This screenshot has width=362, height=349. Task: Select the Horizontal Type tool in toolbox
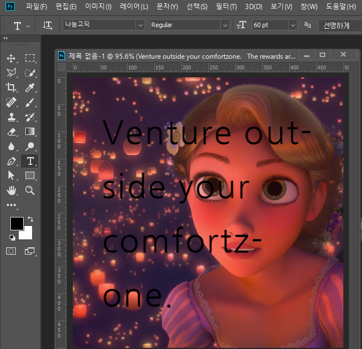[30, 161]
